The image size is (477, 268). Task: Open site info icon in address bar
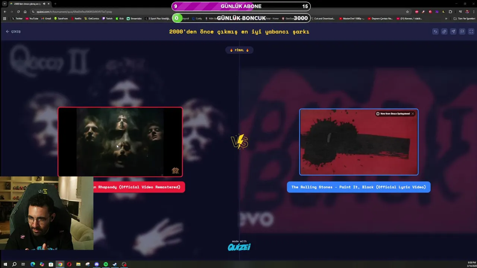[33, 12]
